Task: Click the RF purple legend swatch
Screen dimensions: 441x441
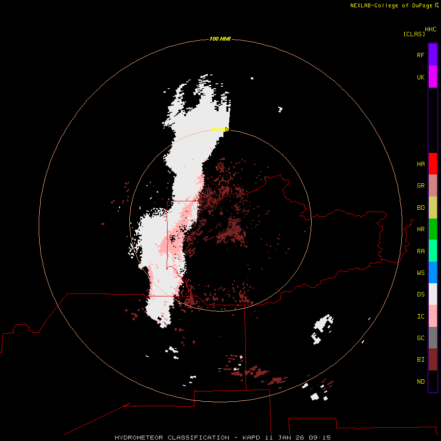Action: point(433,55)
